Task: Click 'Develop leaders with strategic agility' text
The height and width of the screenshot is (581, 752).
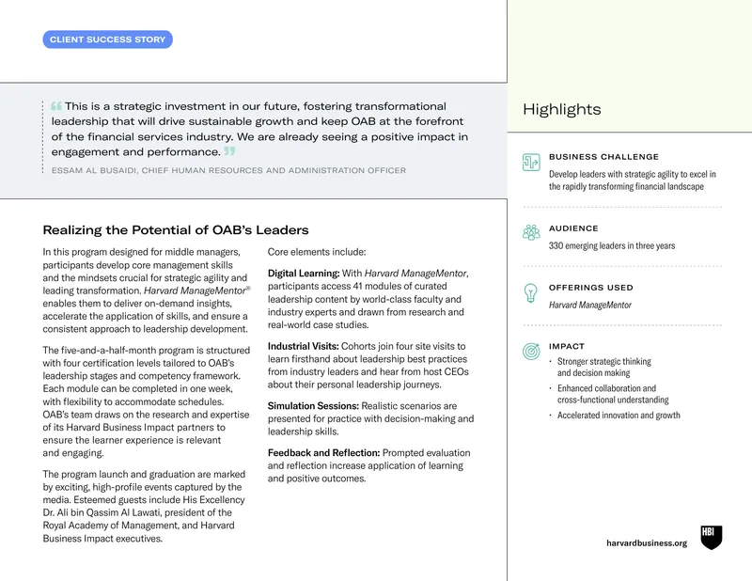Action: [x=632, y=181]
